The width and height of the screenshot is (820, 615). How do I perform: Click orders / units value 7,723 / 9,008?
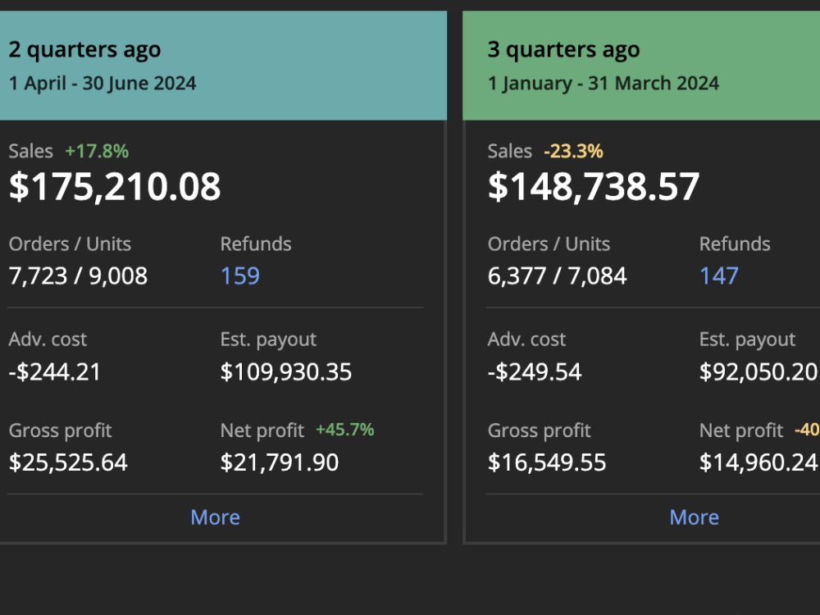pos(78,276)
